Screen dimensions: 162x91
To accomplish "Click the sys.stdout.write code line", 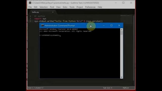I will coord(69,21).
